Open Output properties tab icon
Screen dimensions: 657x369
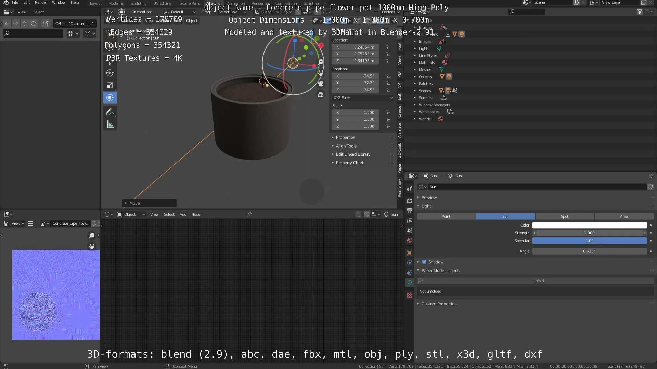pos(410,211)
